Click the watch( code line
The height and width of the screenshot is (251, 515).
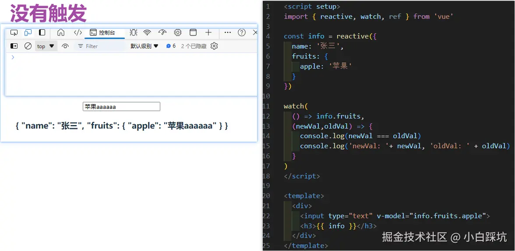[x=296, y=106]
